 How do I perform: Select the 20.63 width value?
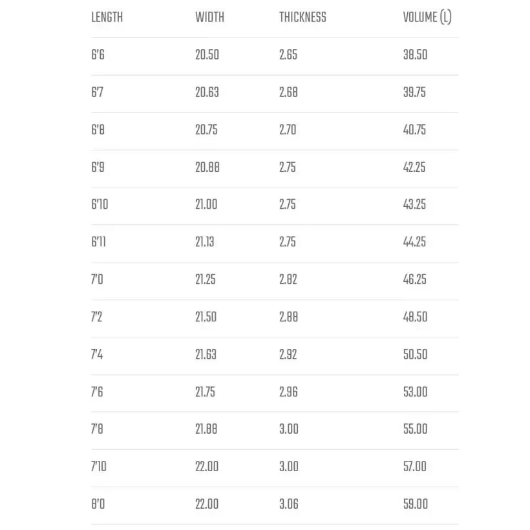click(207, 92)
